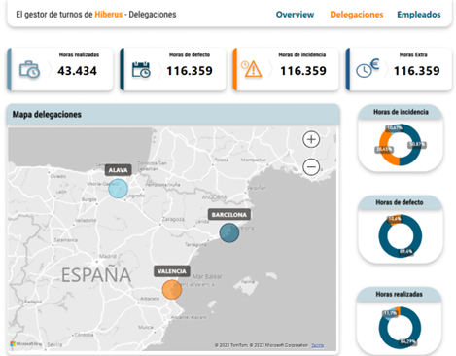Open the Delegaciones tab
The image size is (456, 356).
357,15
